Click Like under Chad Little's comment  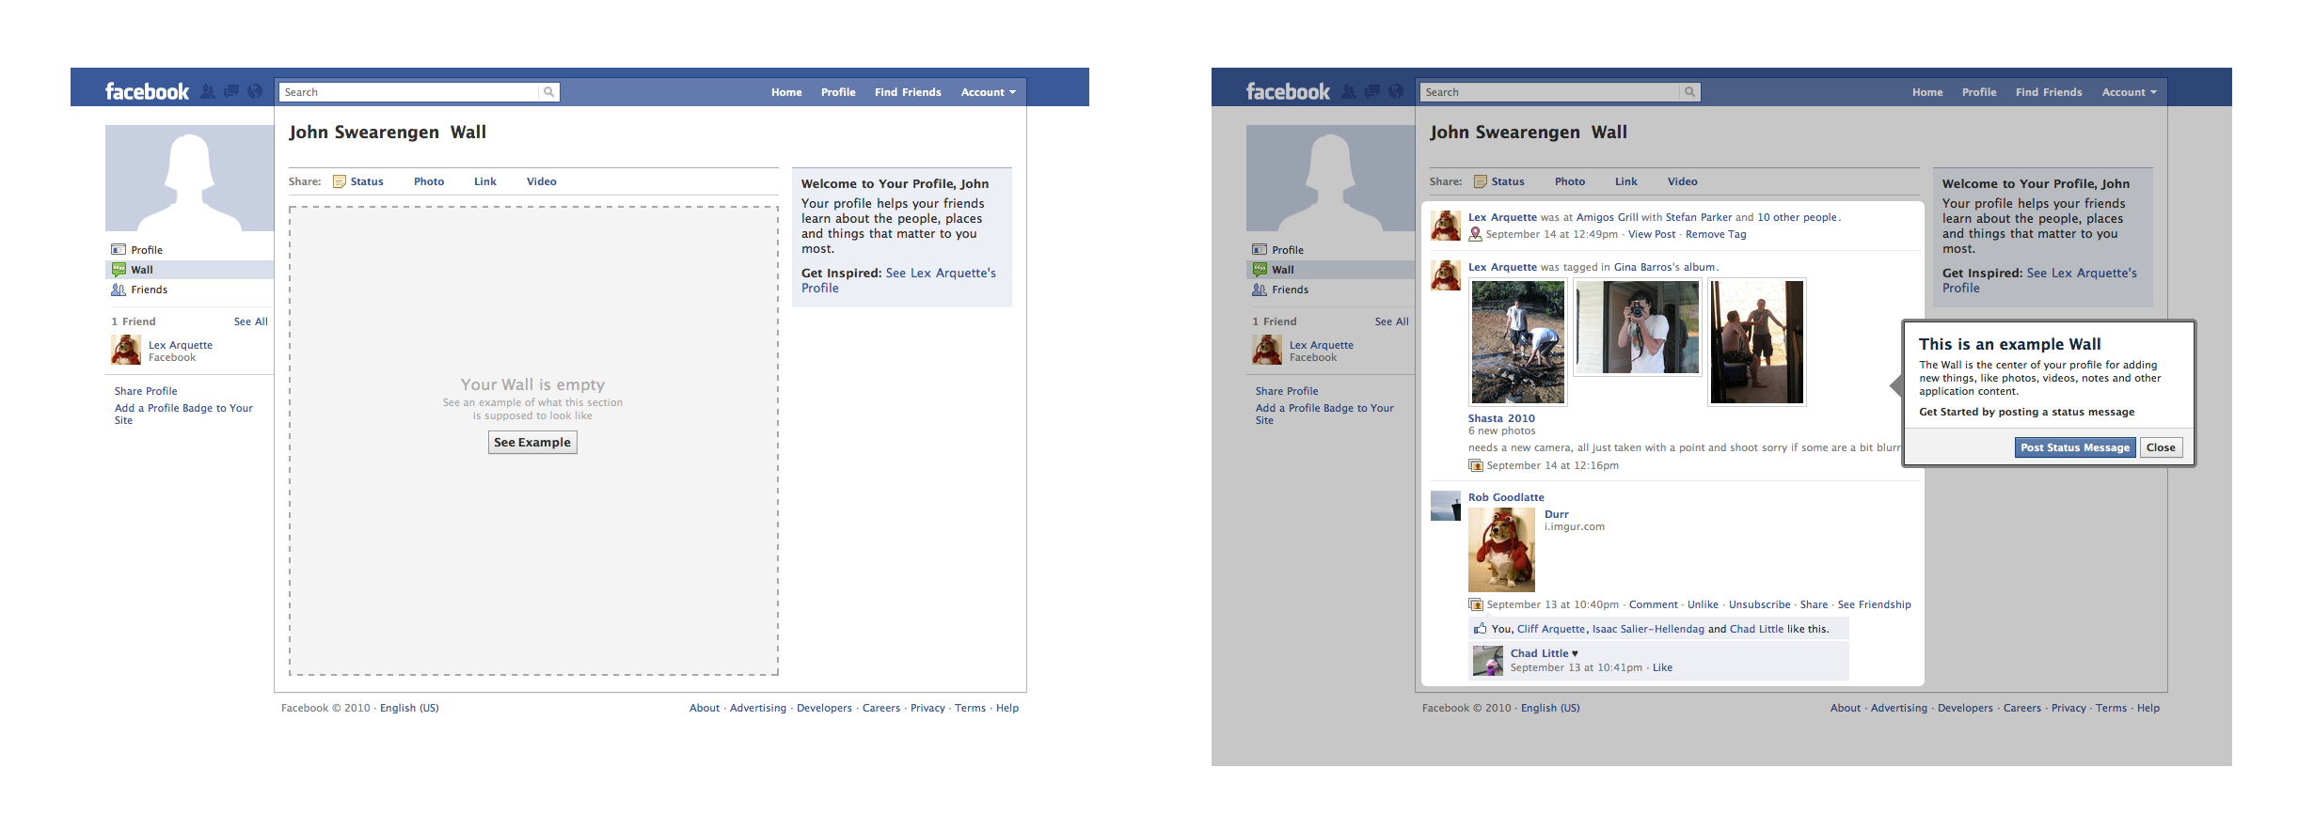pos(1662,667)
